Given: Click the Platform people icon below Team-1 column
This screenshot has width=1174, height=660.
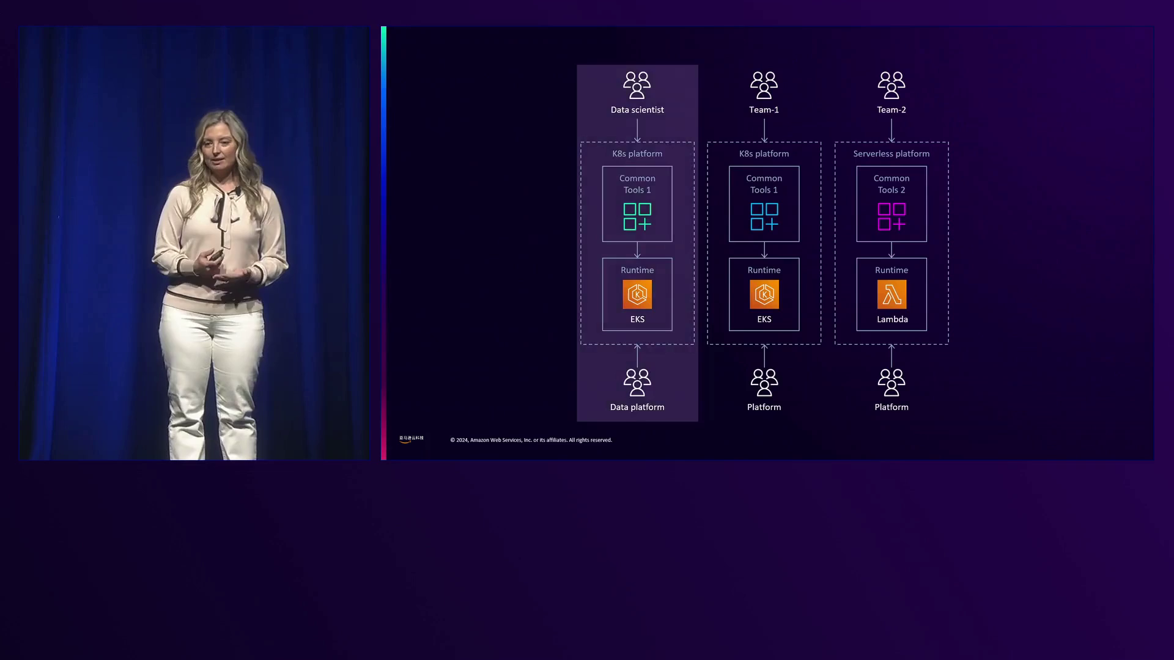Looking at the screenshot, I should click(764, 383).
